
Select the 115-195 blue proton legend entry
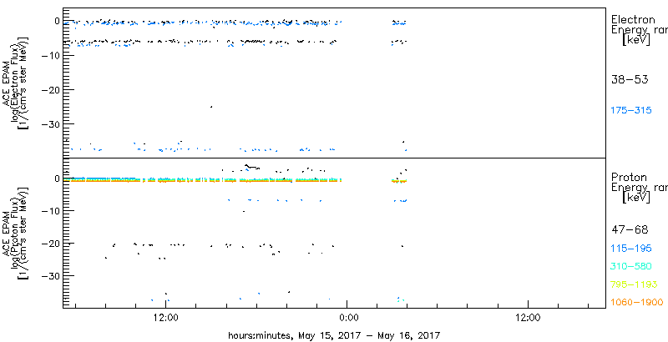[x=631, y=249]
